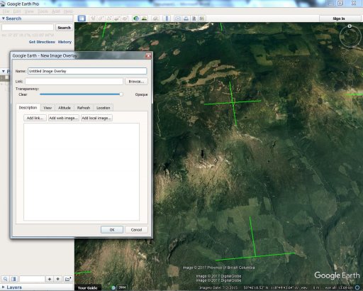Click the Print icon in the toolbar
Viewport: 363px width, 291px height.
186,18
